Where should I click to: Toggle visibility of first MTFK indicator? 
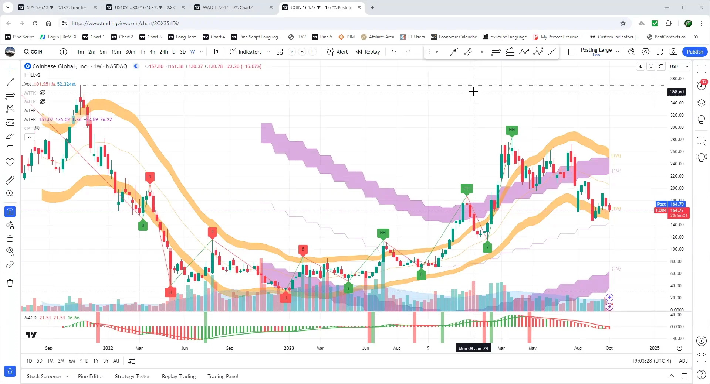tap(43, 93)
